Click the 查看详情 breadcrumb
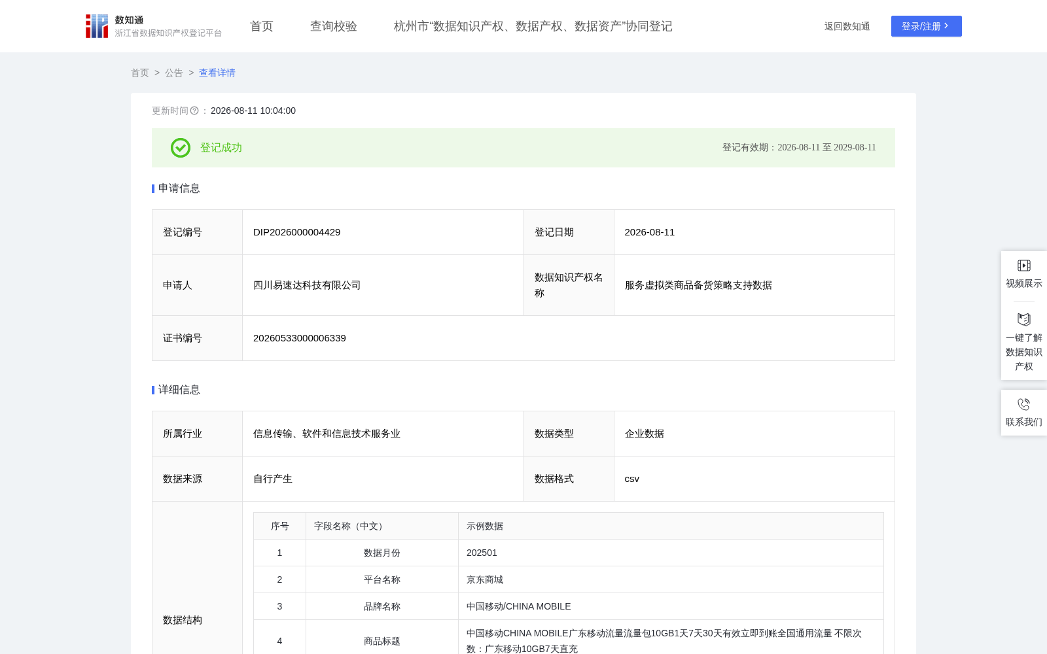Image resolution: width=1047 pixels, height=654 pixels. pyautogui.click(x=217, y=73)
